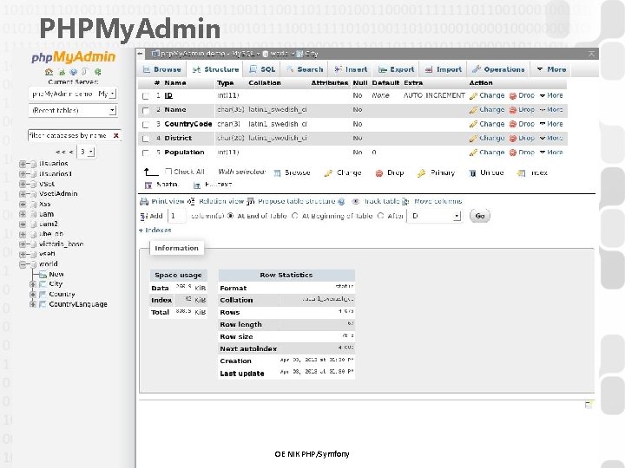The width and height of the screenshot is (625, 468).
Task: Tick the checkbox for Population column
Action: pos(146,153)
